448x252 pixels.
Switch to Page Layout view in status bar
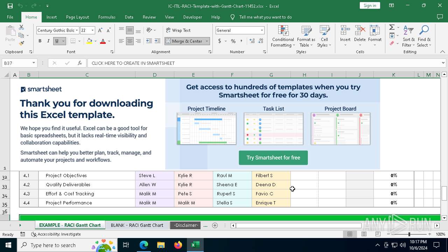pos(364,234)
